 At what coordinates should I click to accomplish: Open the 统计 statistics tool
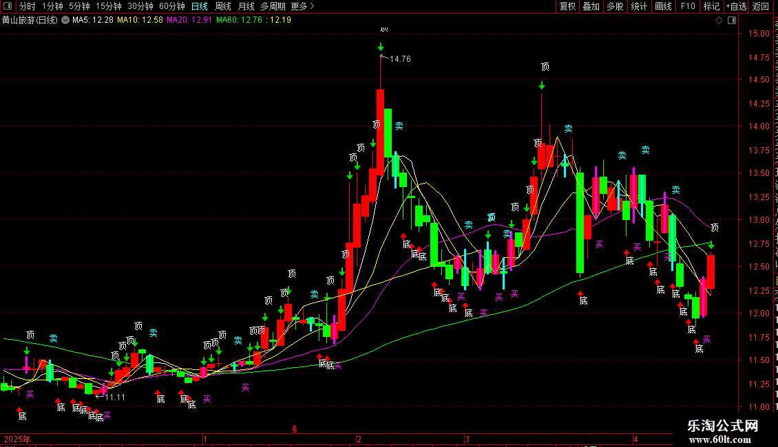[x=638, y=6]
